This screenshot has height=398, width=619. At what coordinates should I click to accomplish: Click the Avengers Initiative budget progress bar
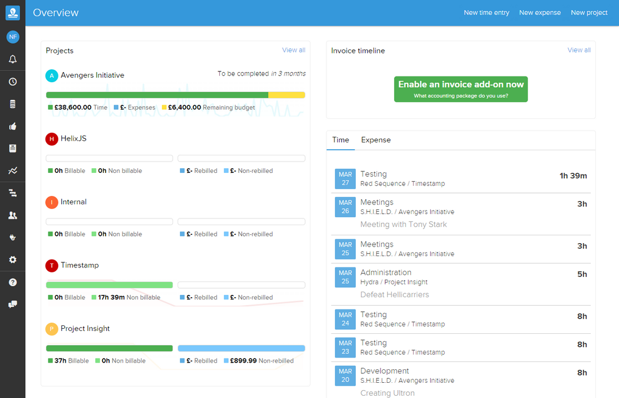(x=175, y=95)
